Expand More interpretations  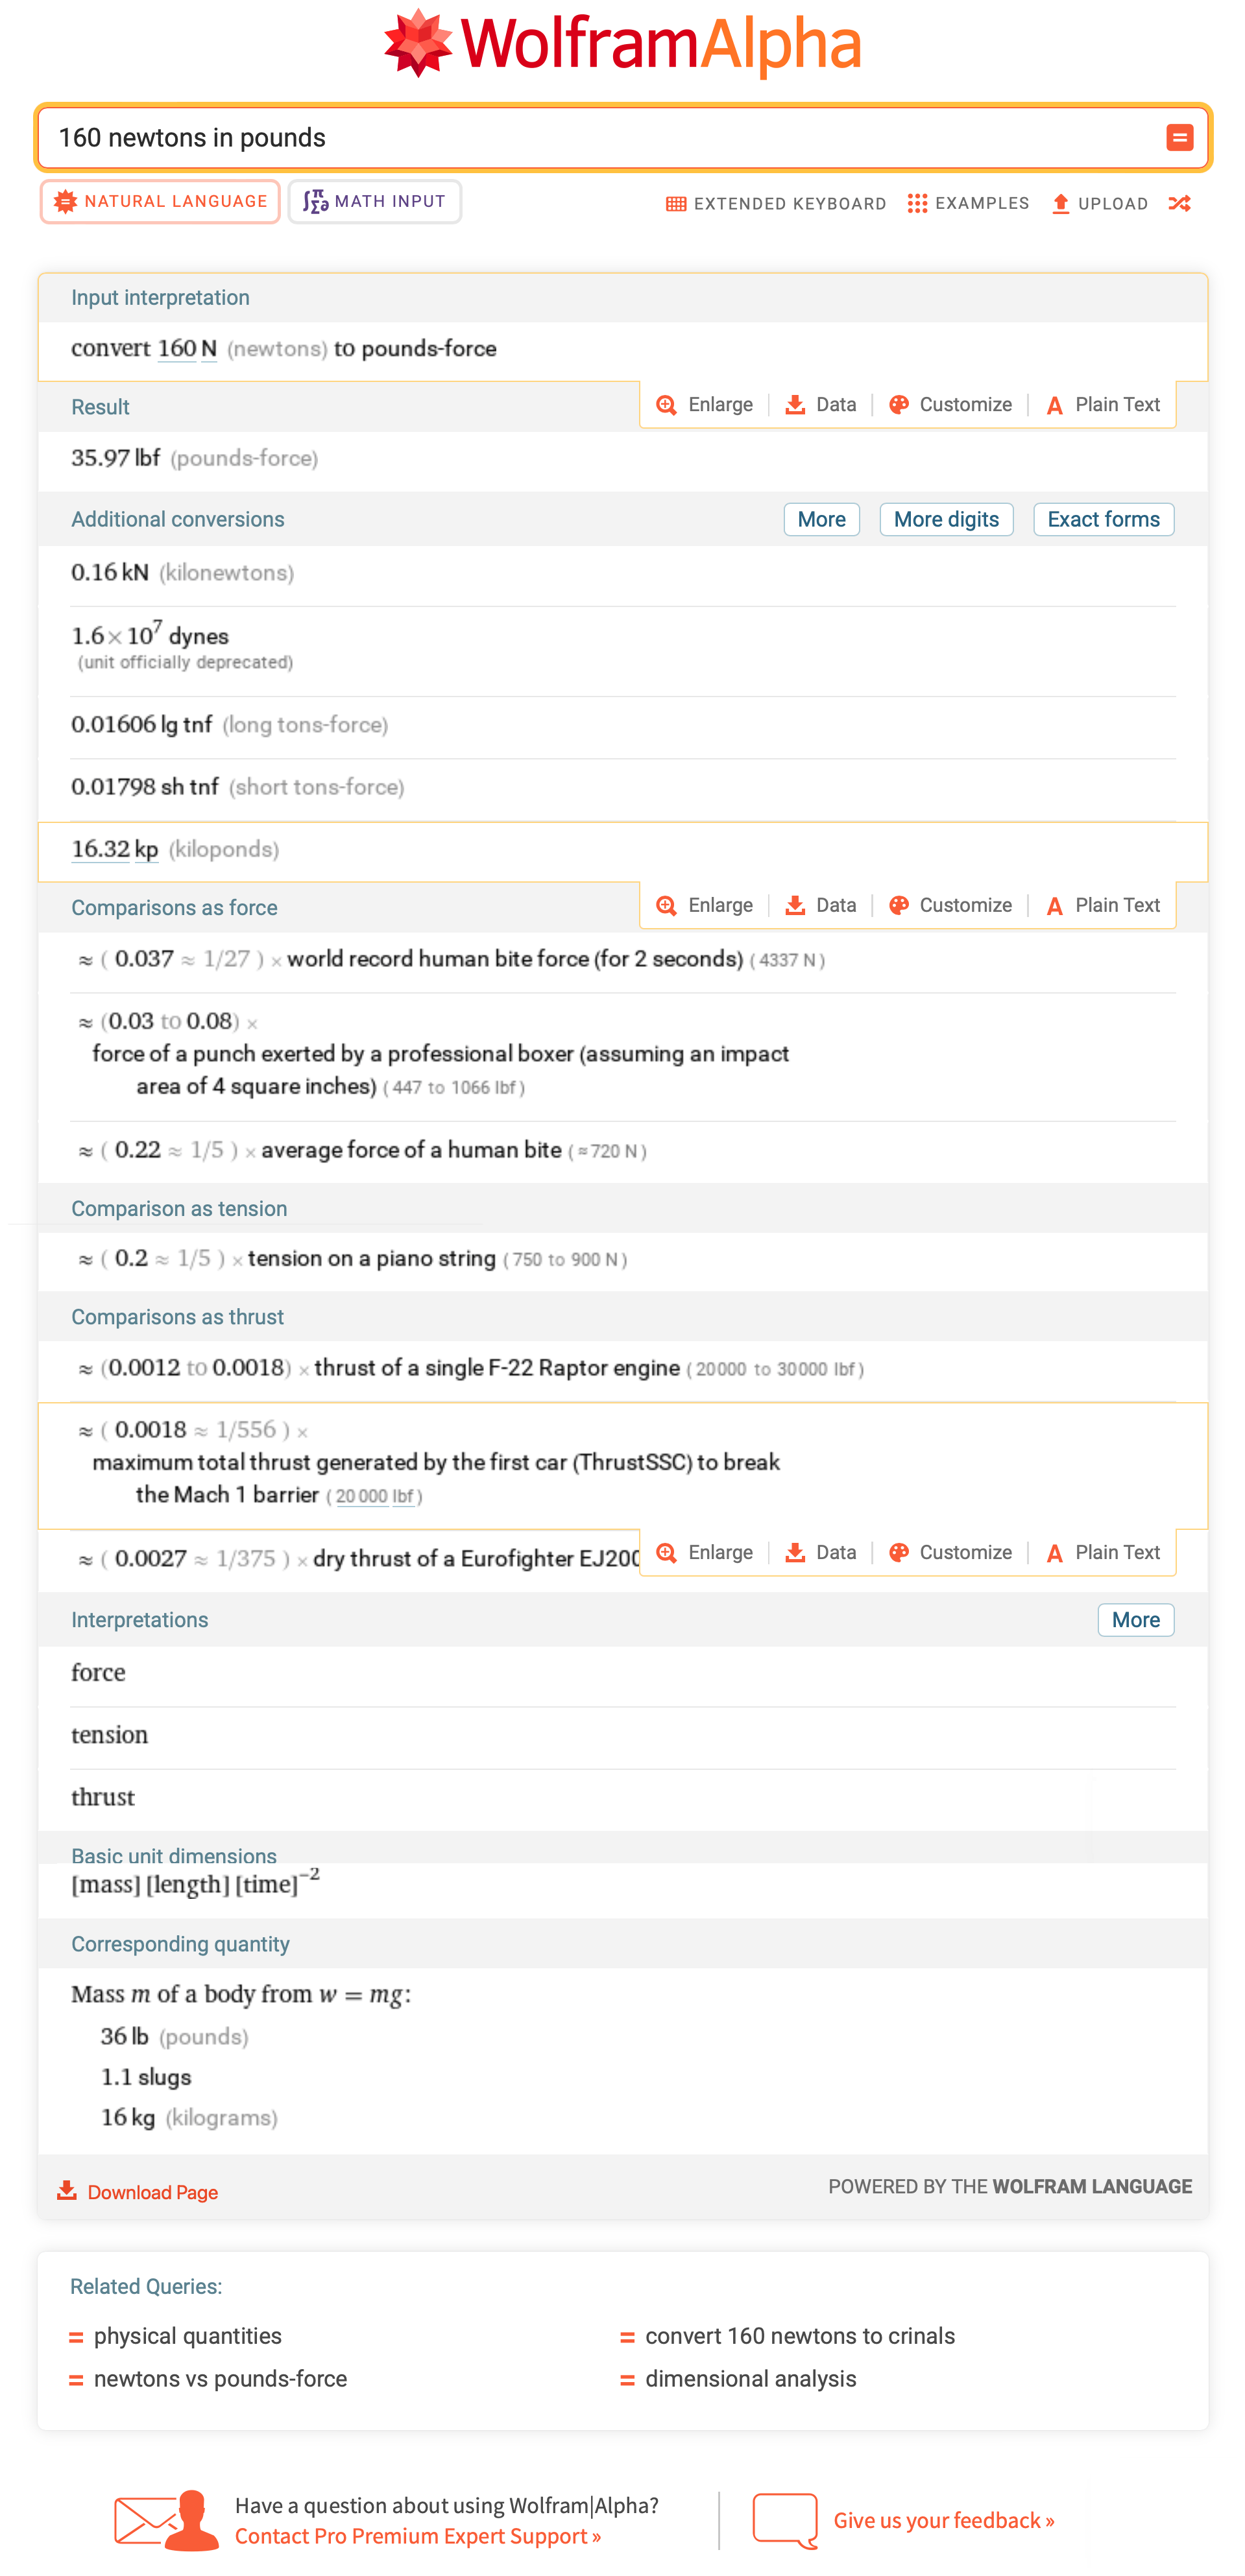coord(1135,1620)
